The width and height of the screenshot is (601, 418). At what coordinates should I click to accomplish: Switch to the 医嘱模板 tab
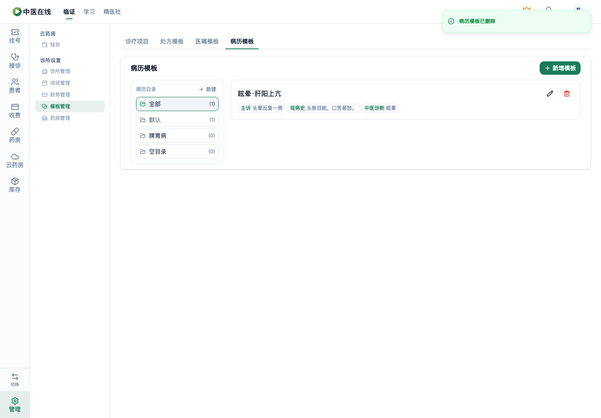click(207, 41)
